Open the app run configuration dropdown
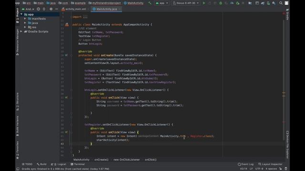The width and height of the screenshot is (305, 171). 162,3
